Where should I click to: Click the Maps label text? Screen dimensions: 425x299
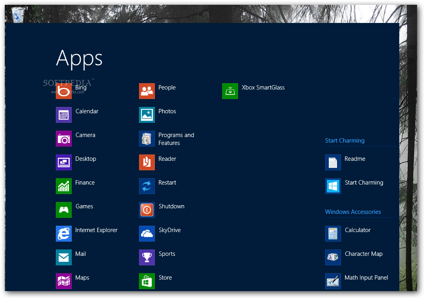[x=82, y=278]
